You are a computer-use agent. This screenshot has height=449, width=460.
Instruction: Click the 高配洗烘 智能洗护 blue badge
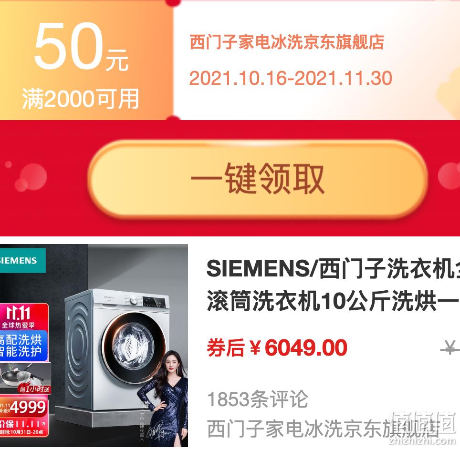tap(24, 346)
